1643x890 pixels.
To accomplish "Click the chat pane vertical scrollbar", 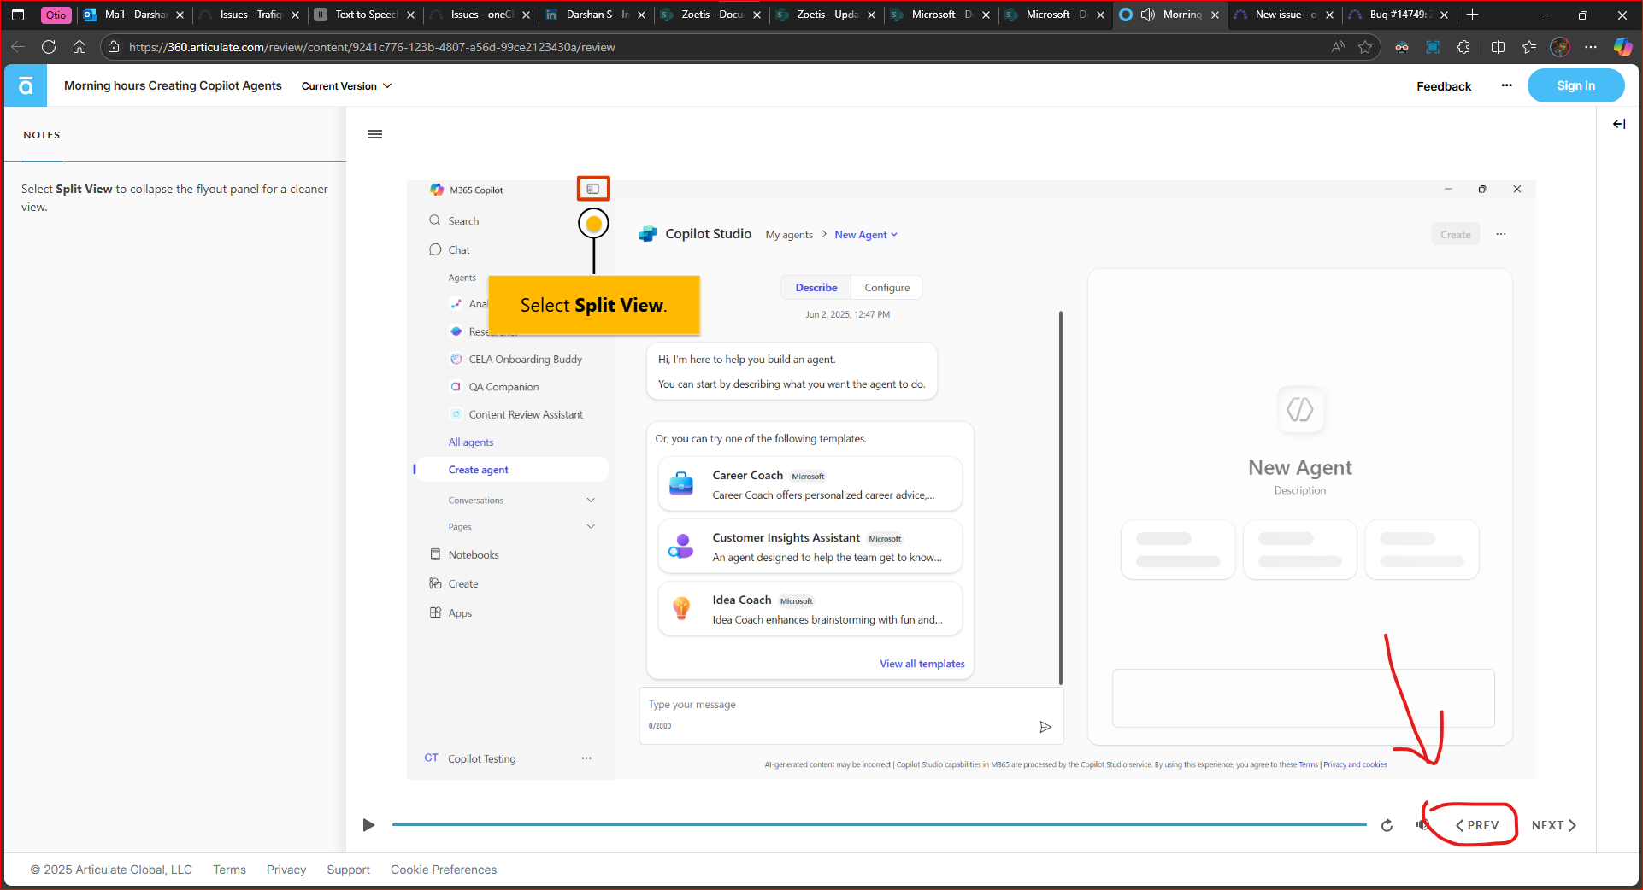I will click(1061, 499).
